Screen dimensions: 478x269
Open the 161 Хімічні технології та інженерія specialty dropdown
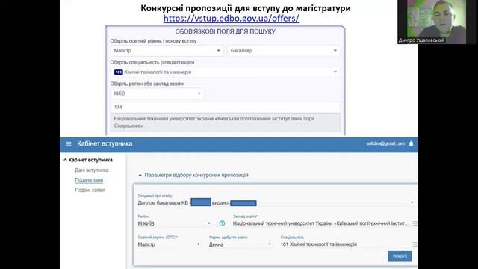226,72
